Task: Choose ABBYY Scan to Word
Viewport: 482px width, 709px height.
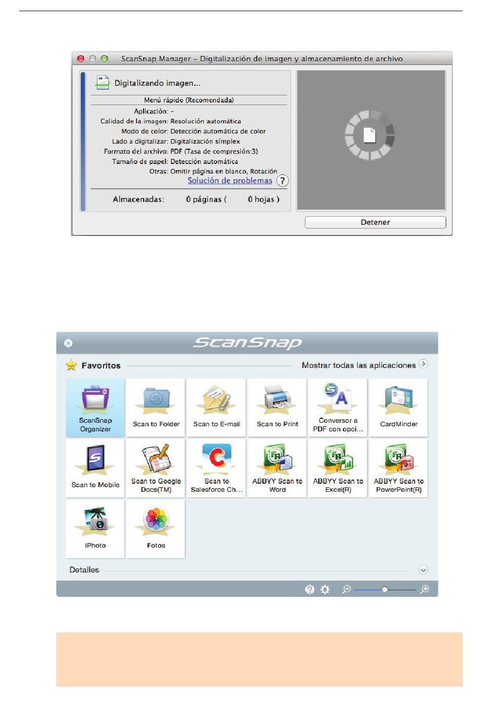Action: point(277,468)
